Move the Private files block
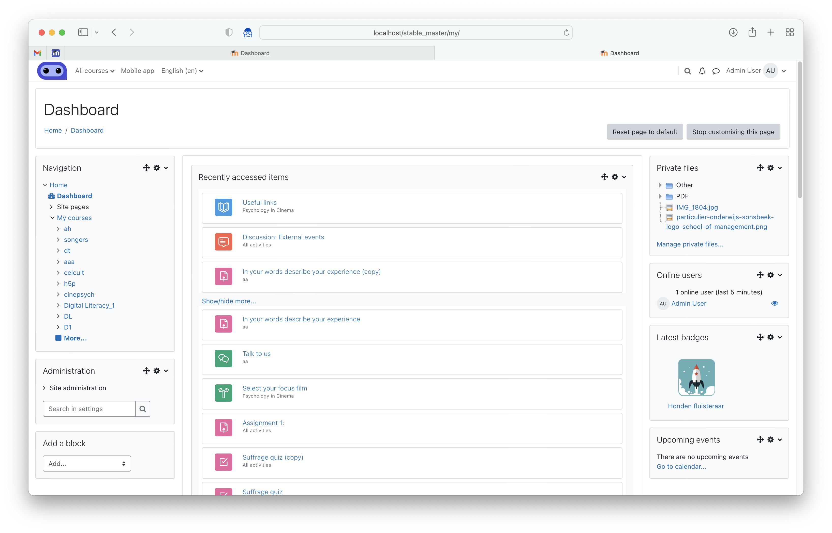 click(760, 168)
